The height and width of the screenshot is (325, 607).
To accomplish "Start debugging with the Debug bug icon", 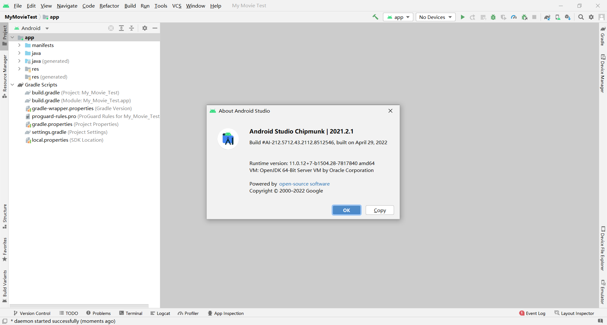I will pos(494,17).
